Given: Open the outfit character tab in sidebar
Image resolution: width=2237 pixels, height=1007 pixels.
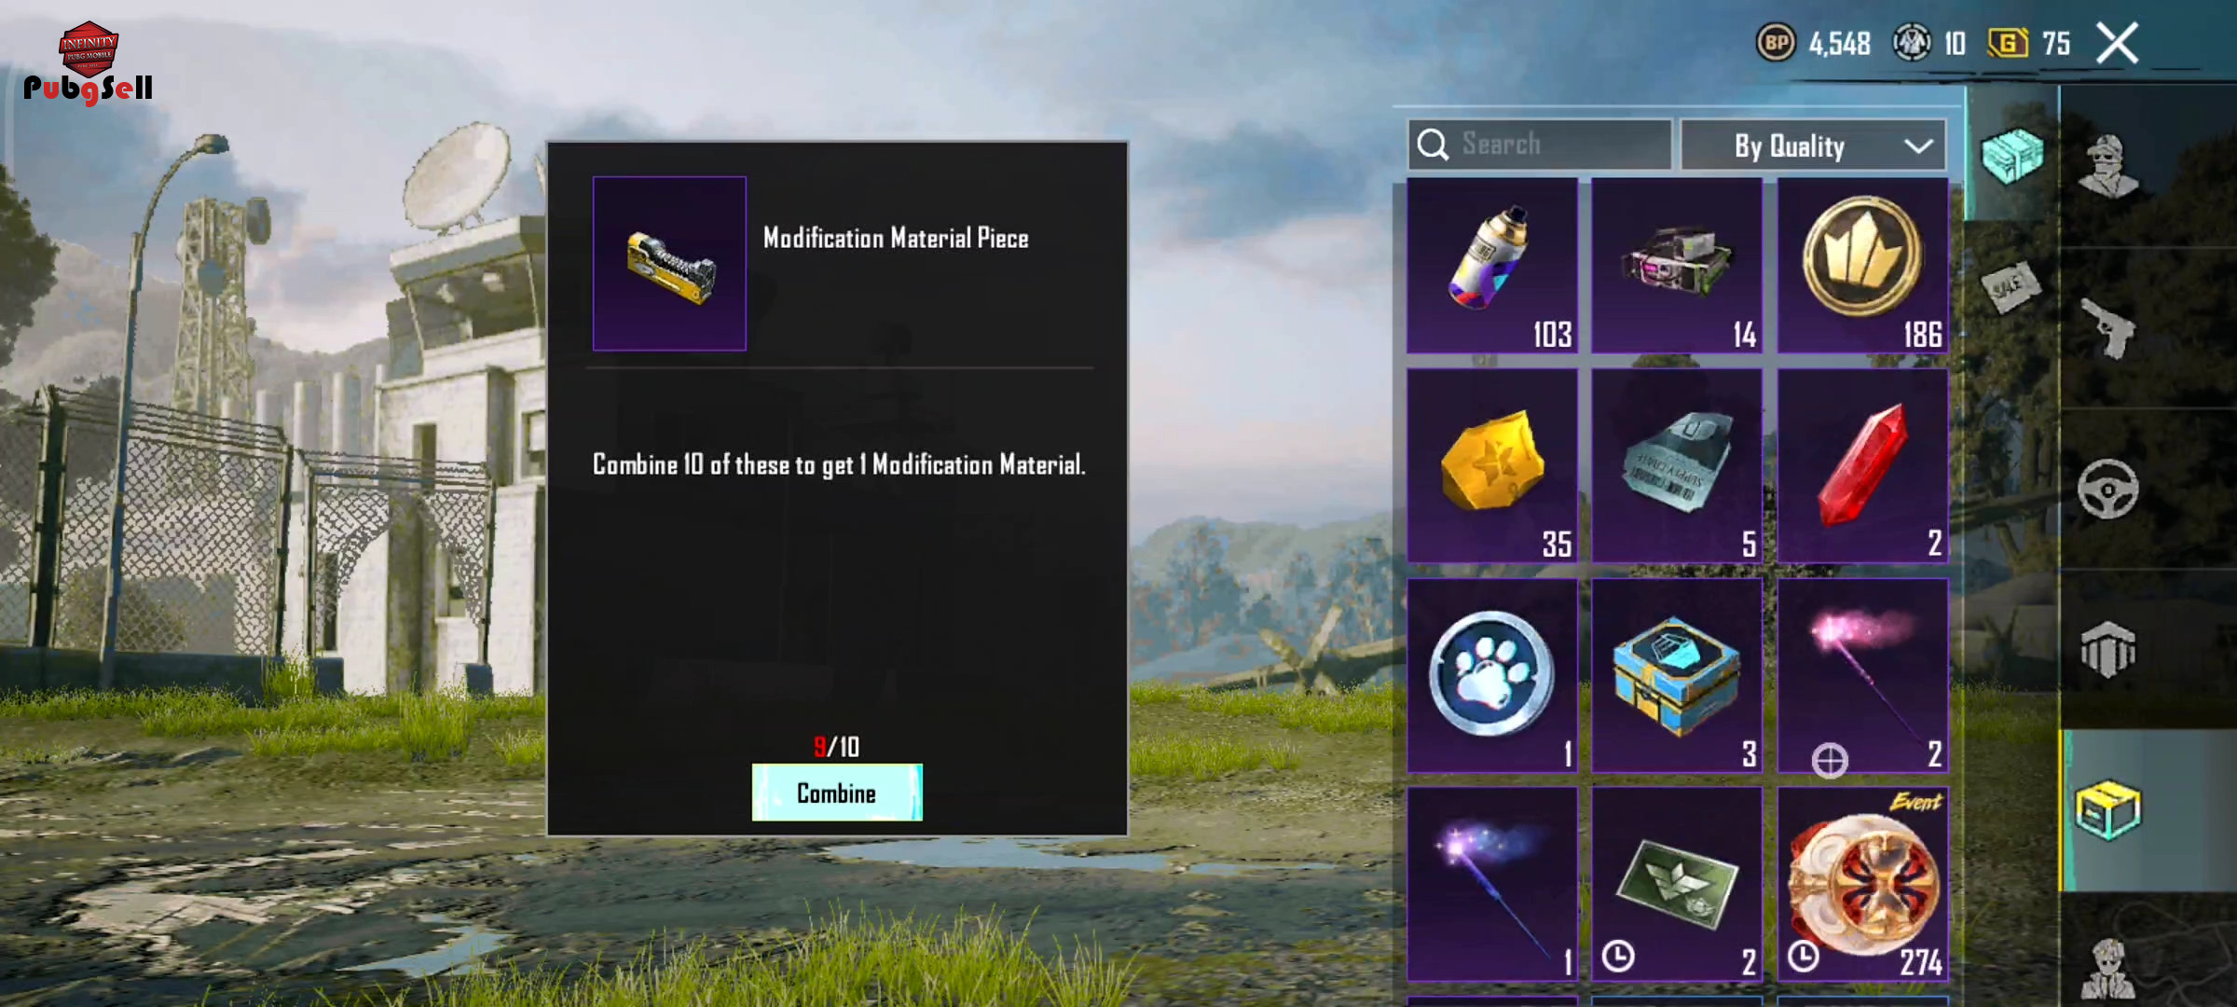Looking at the screenshot, I should (2108, 168).
